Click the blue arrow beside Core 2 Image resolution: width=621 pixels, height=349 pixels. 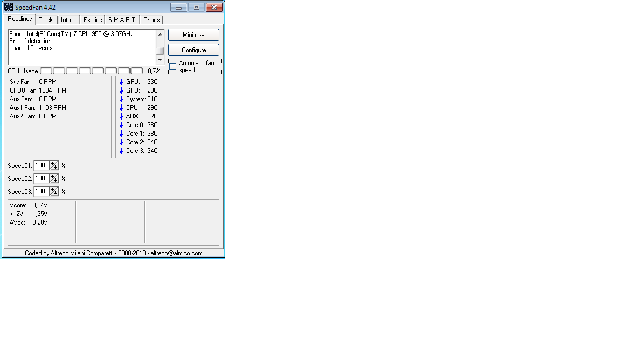pyautogui.click(x=121, y=142)
